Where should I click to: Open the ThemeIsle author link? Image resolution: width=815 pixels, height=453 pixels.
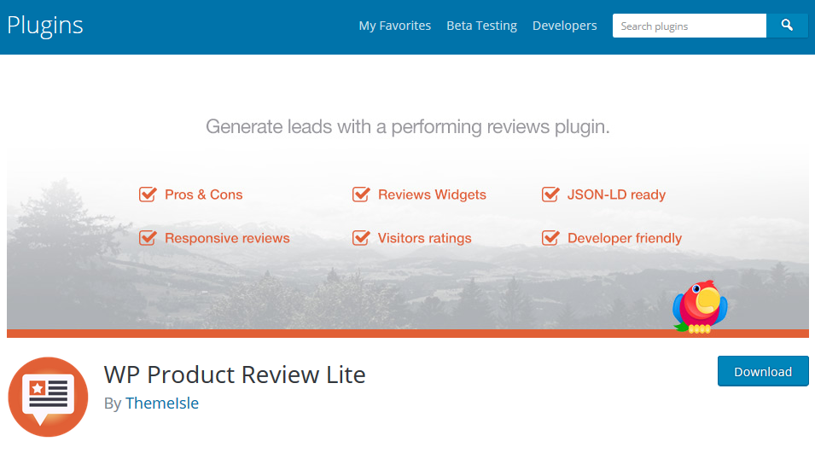(161, 404)
